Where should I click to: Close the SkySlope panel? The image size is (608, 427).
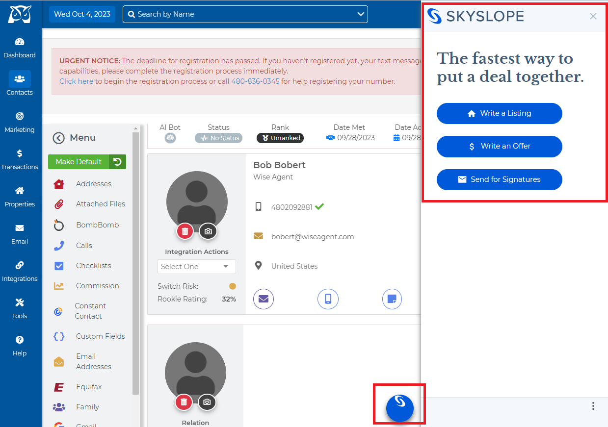click(593, 16)
